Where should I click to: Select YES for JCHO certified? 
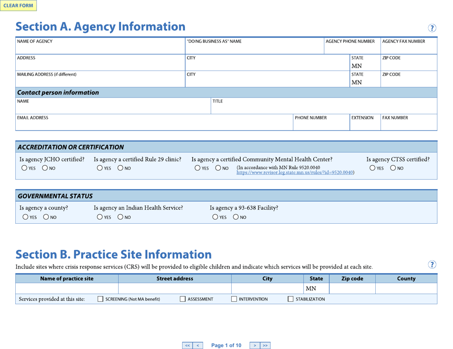click(25, 168)
